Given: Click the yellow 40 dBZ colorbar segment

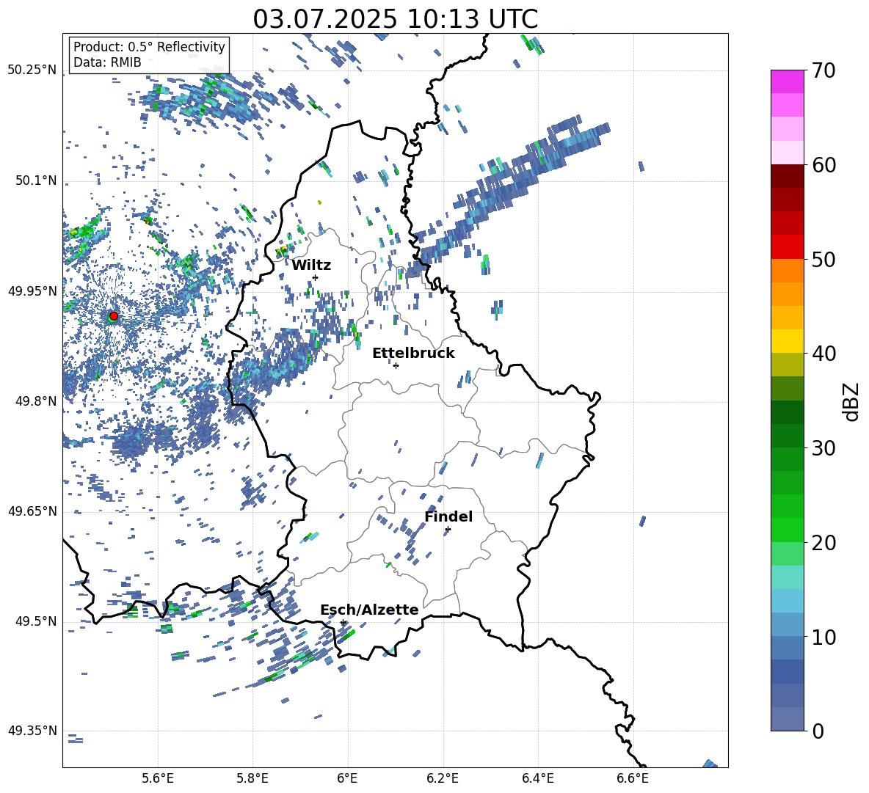Looking at the screenshot, I should click(x=787, y=341).
